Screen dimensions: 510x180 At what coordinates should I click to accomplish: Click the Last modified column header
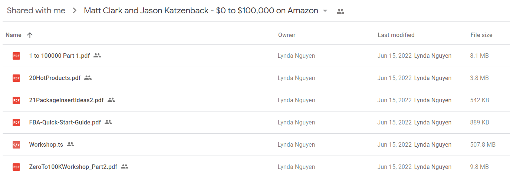click(x=396, y=35)
